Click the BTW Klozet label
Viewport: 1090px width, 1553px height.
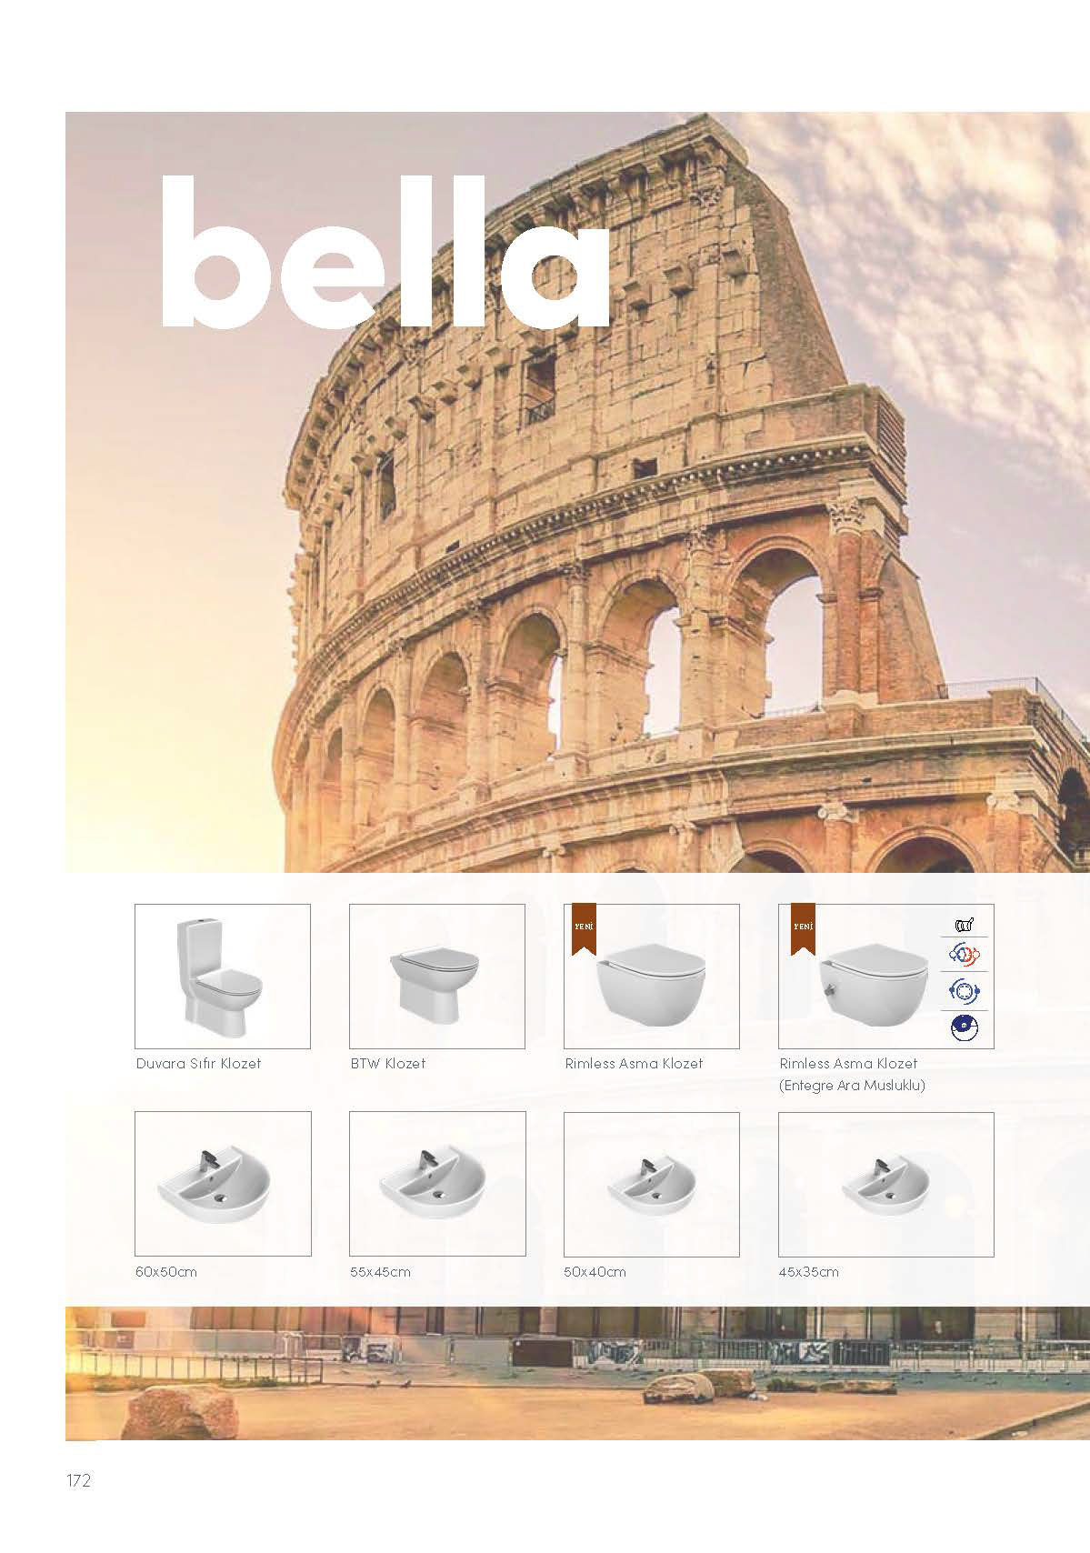click(x=388, y=1063)
